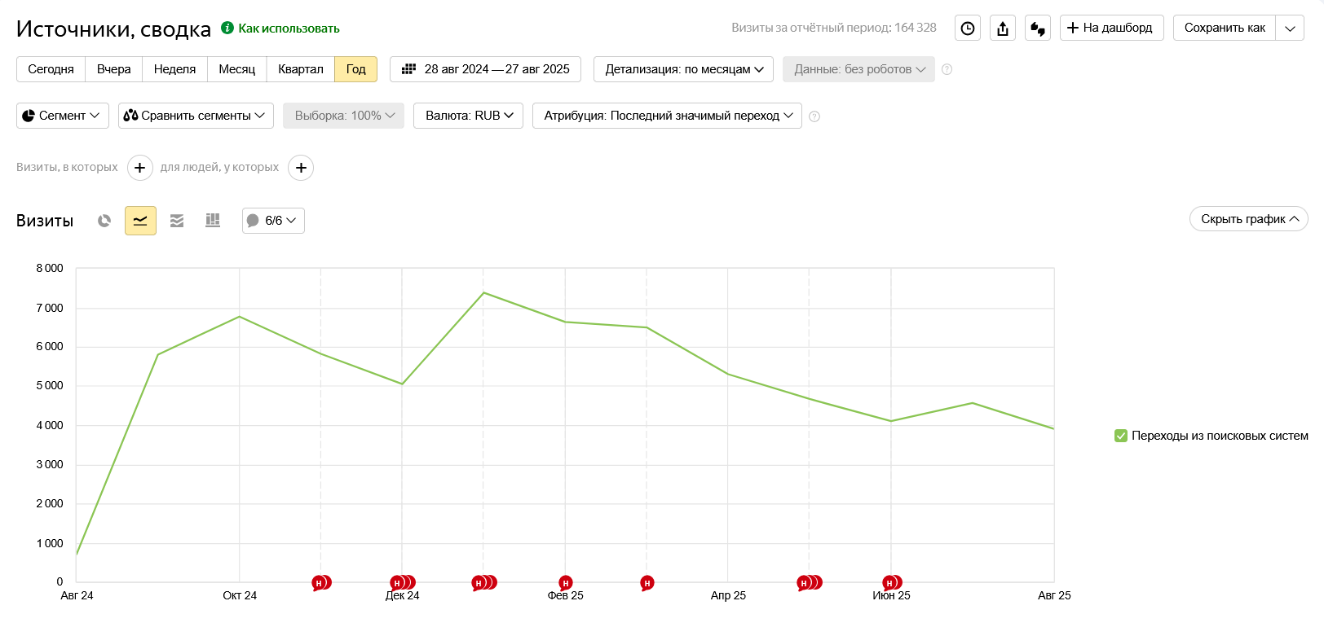Screen dimensions: 1324x636
Task: Select the Квартал period tab
Action: click(x=300, y=69)
